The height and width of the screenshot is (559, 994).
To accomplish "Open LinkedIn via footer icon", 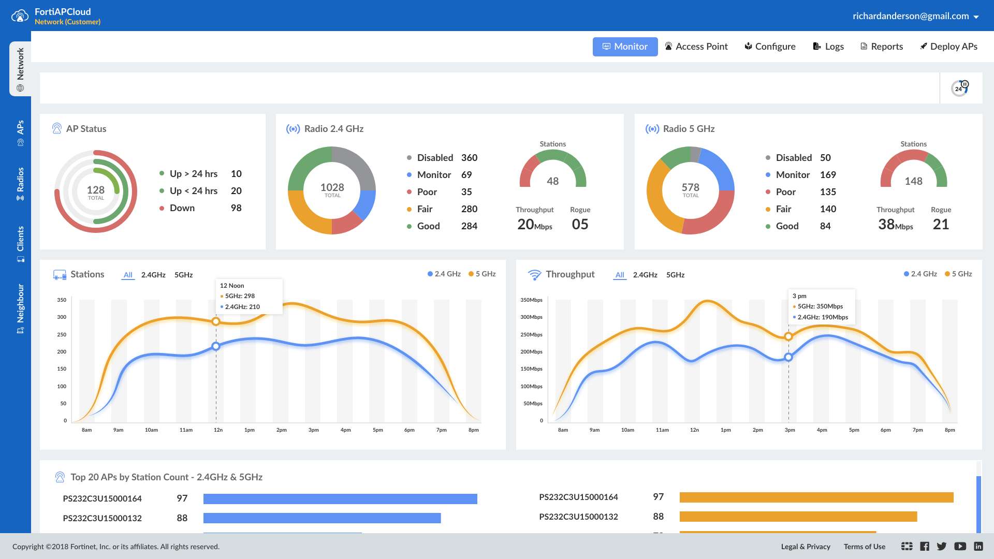I will (978, 547).
